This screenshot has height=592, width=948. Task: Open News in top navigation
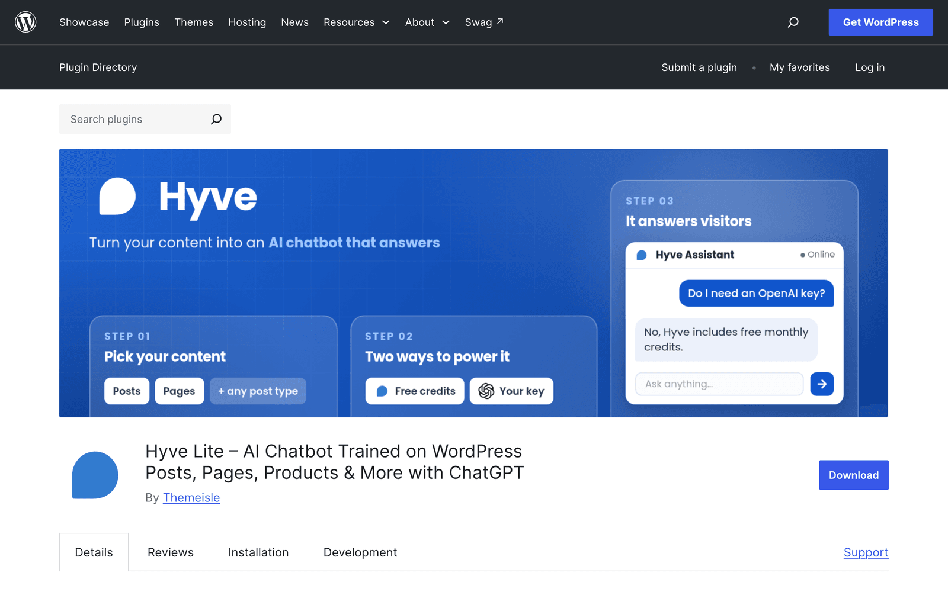tap(294, 22)
